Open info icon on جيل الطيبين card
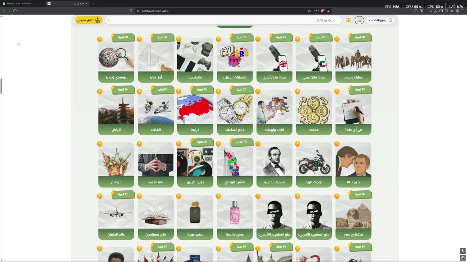Image resolution: width=467 pixels, height=262 pixels. [x=178, y=144]
